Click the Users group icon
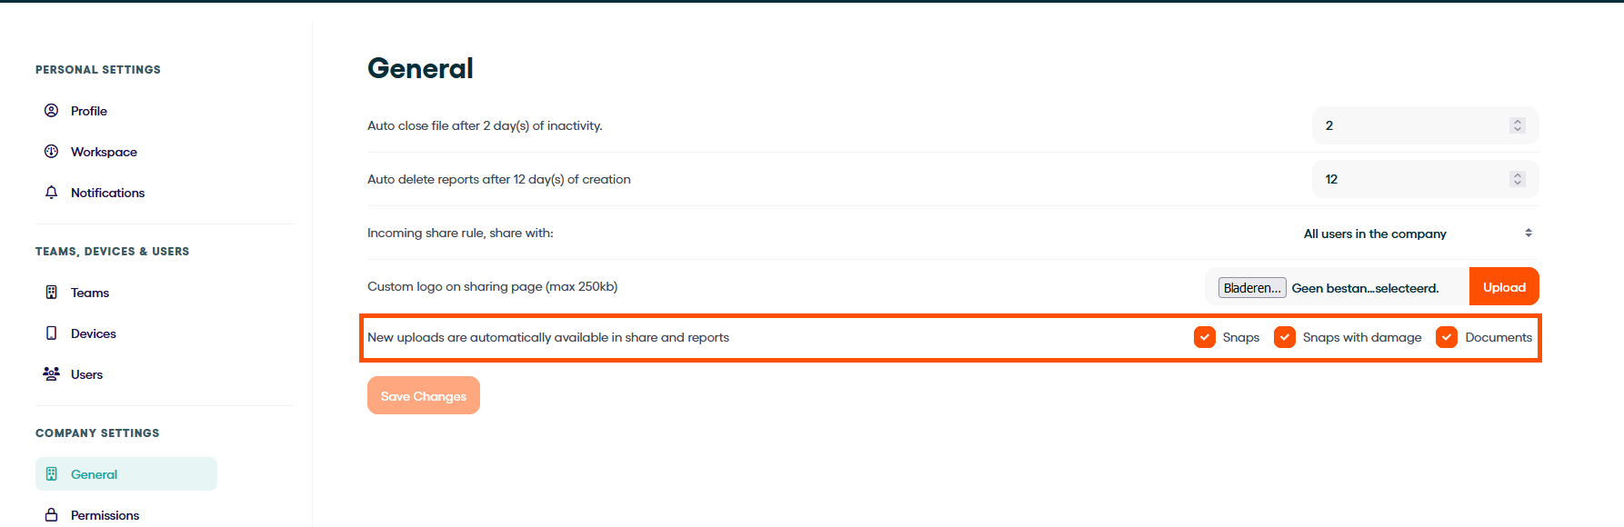This screenshot has width=1624, height=527. 51,373
